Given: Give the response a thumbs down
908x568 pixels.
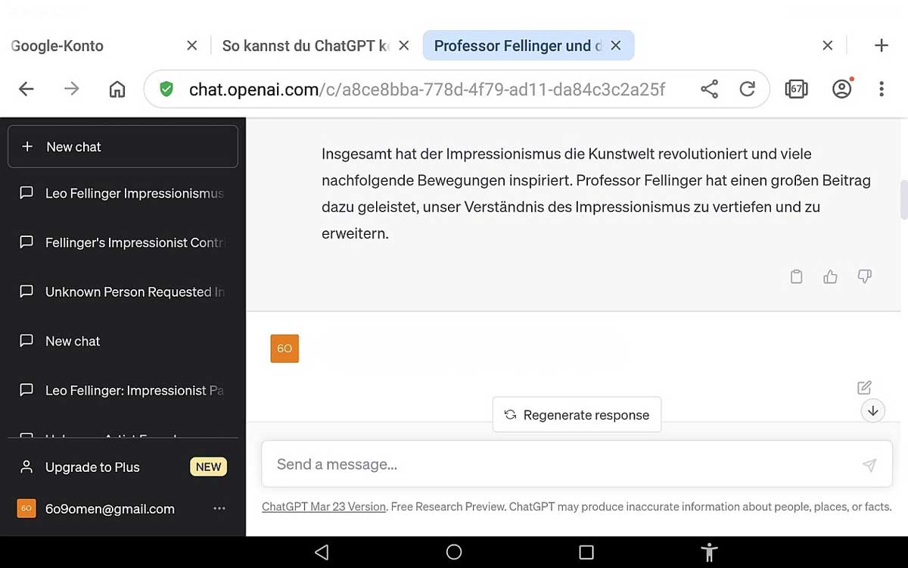Looking at the screenshot, I should pos(865,276).
